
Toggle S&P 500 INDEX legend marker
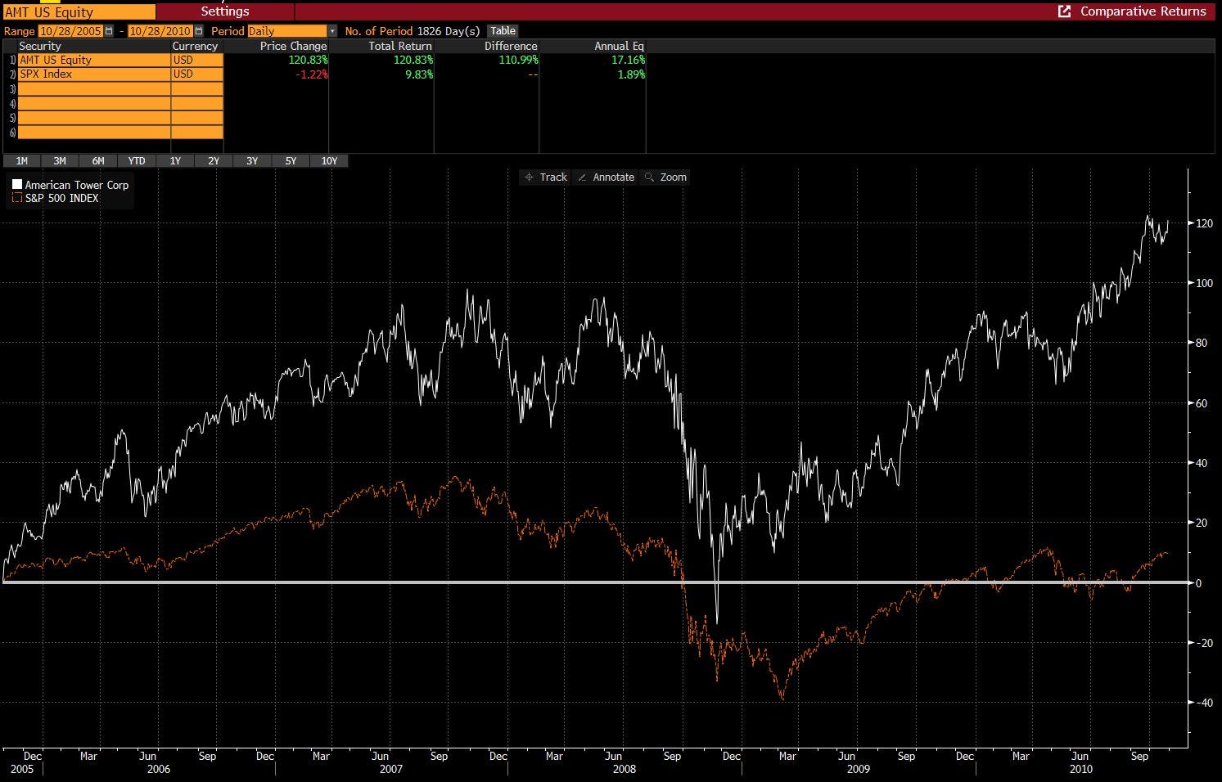pyautogui.click(x=17, y=198)
